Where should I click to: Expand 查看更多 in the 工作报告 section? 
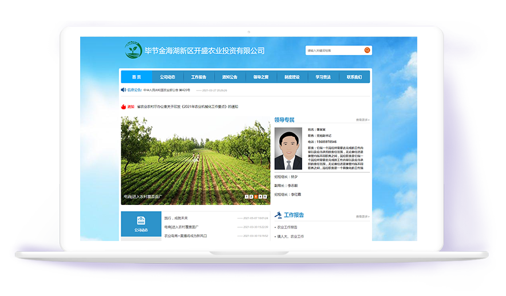pos(363,216)
